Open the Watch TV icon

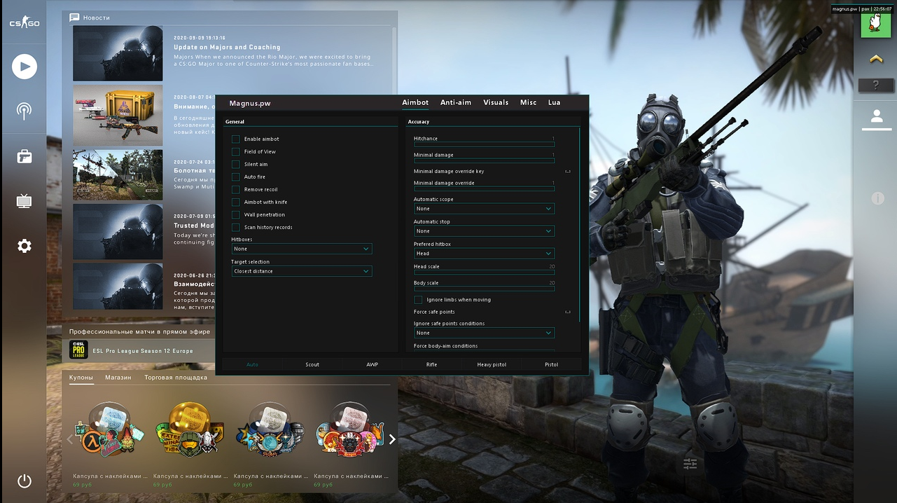tap(25, 201)
